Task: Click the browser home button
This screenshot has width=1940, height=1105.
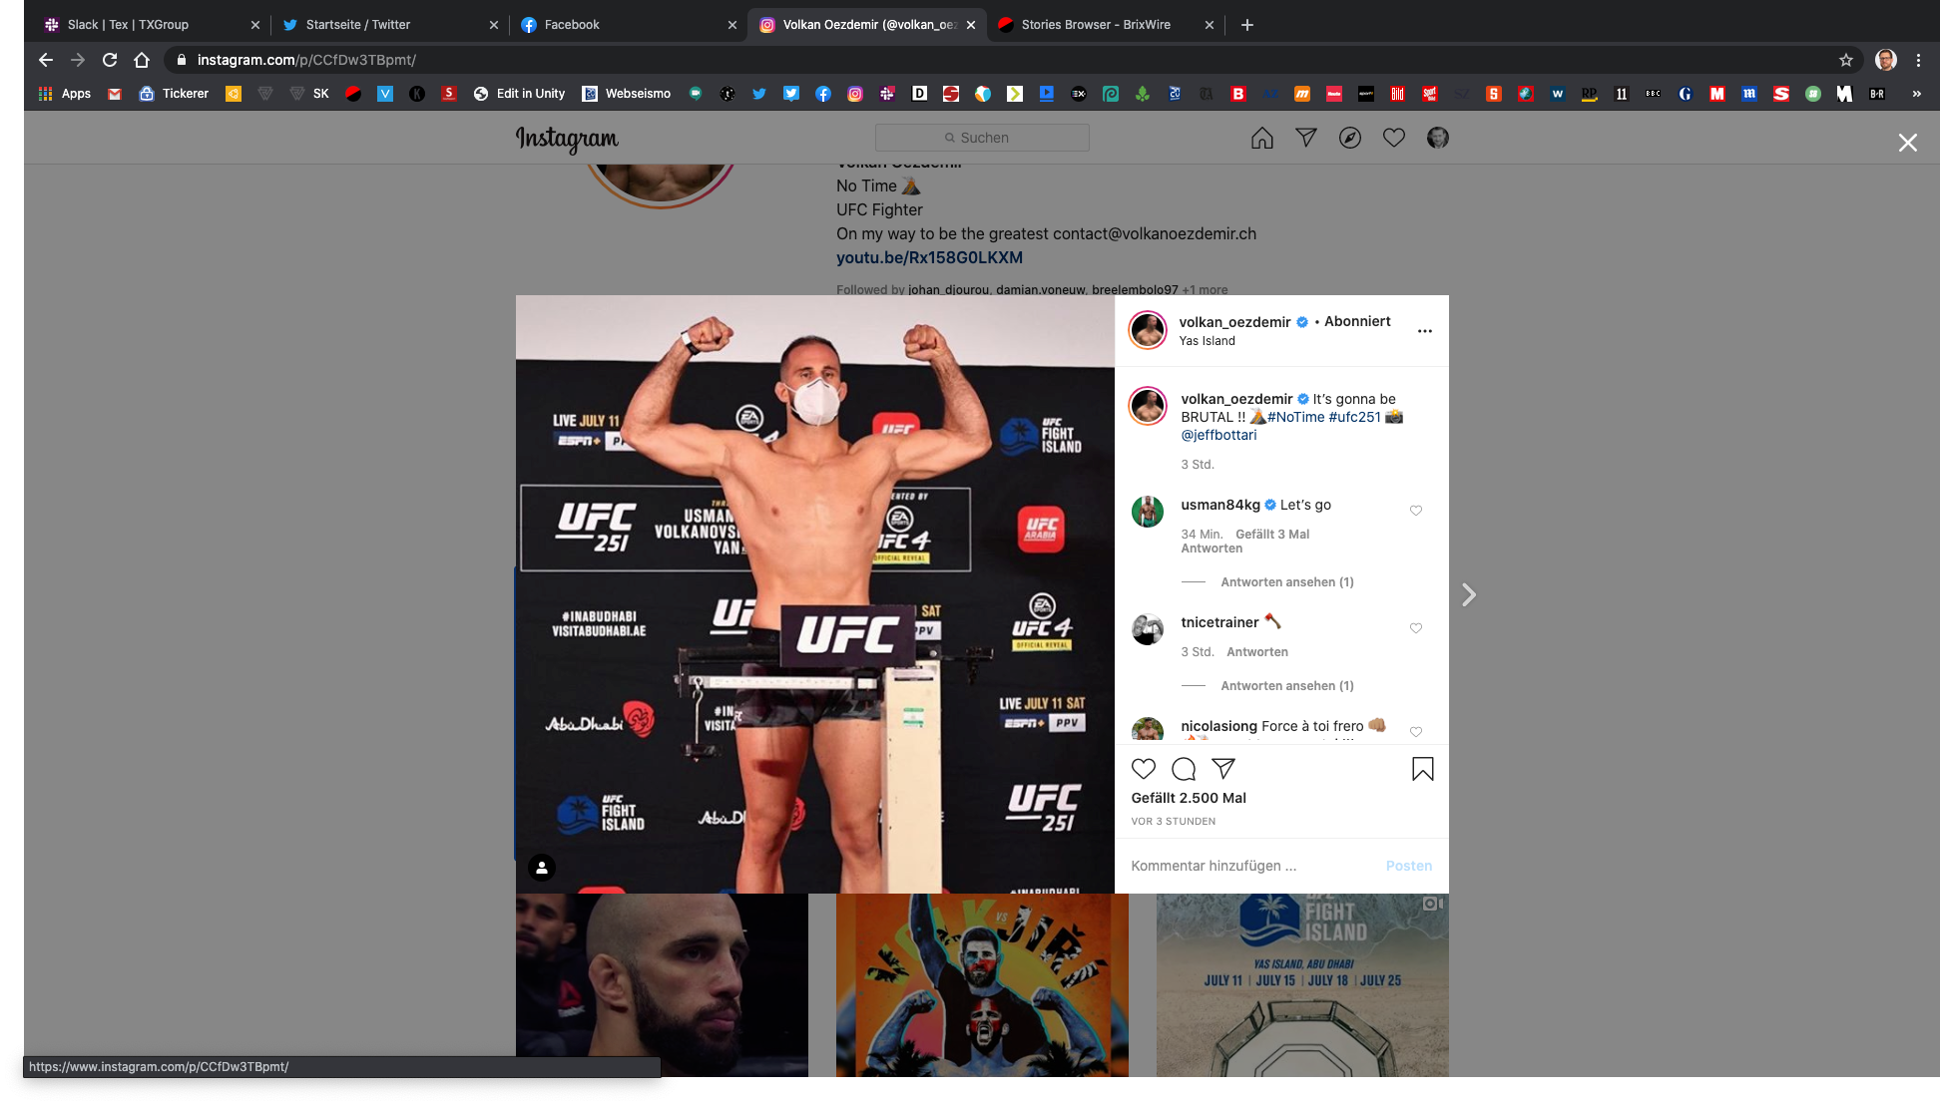Action: pyautogui.click(x=142, y=60)
